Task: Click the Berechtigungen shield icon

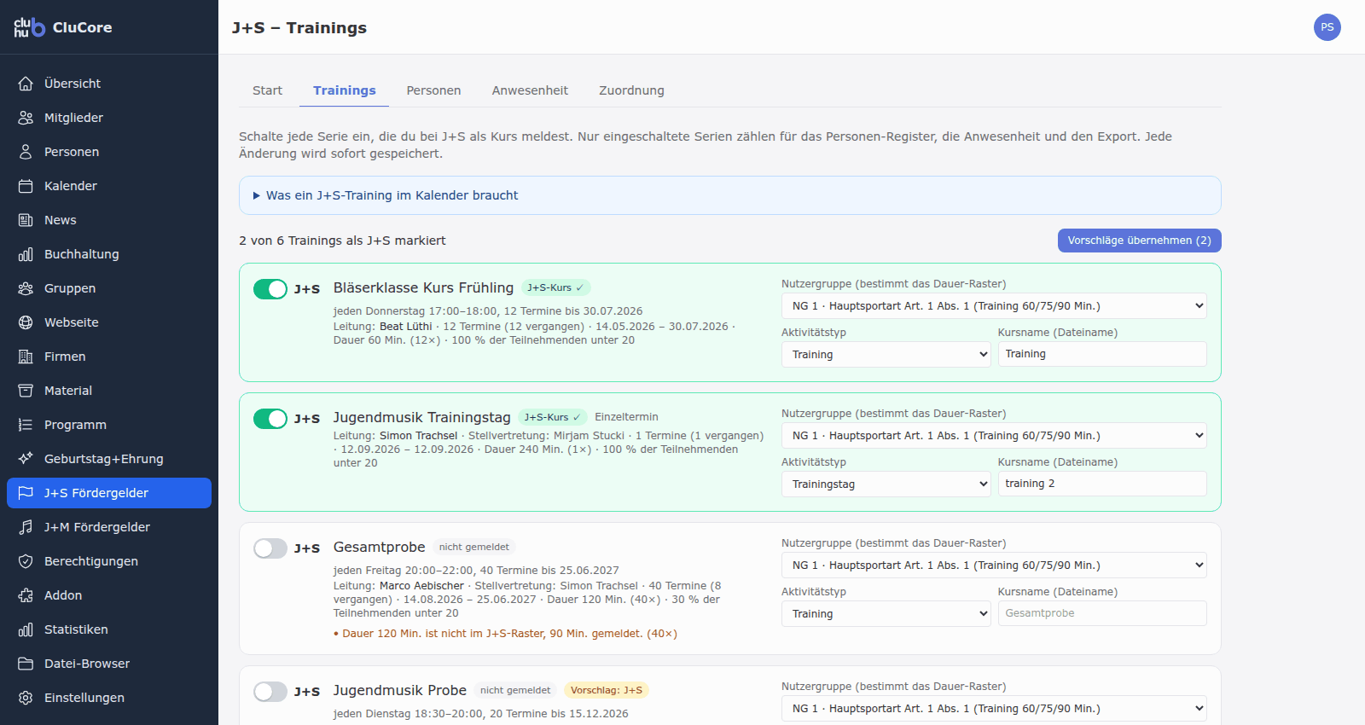Action: [x=26, y=561]
